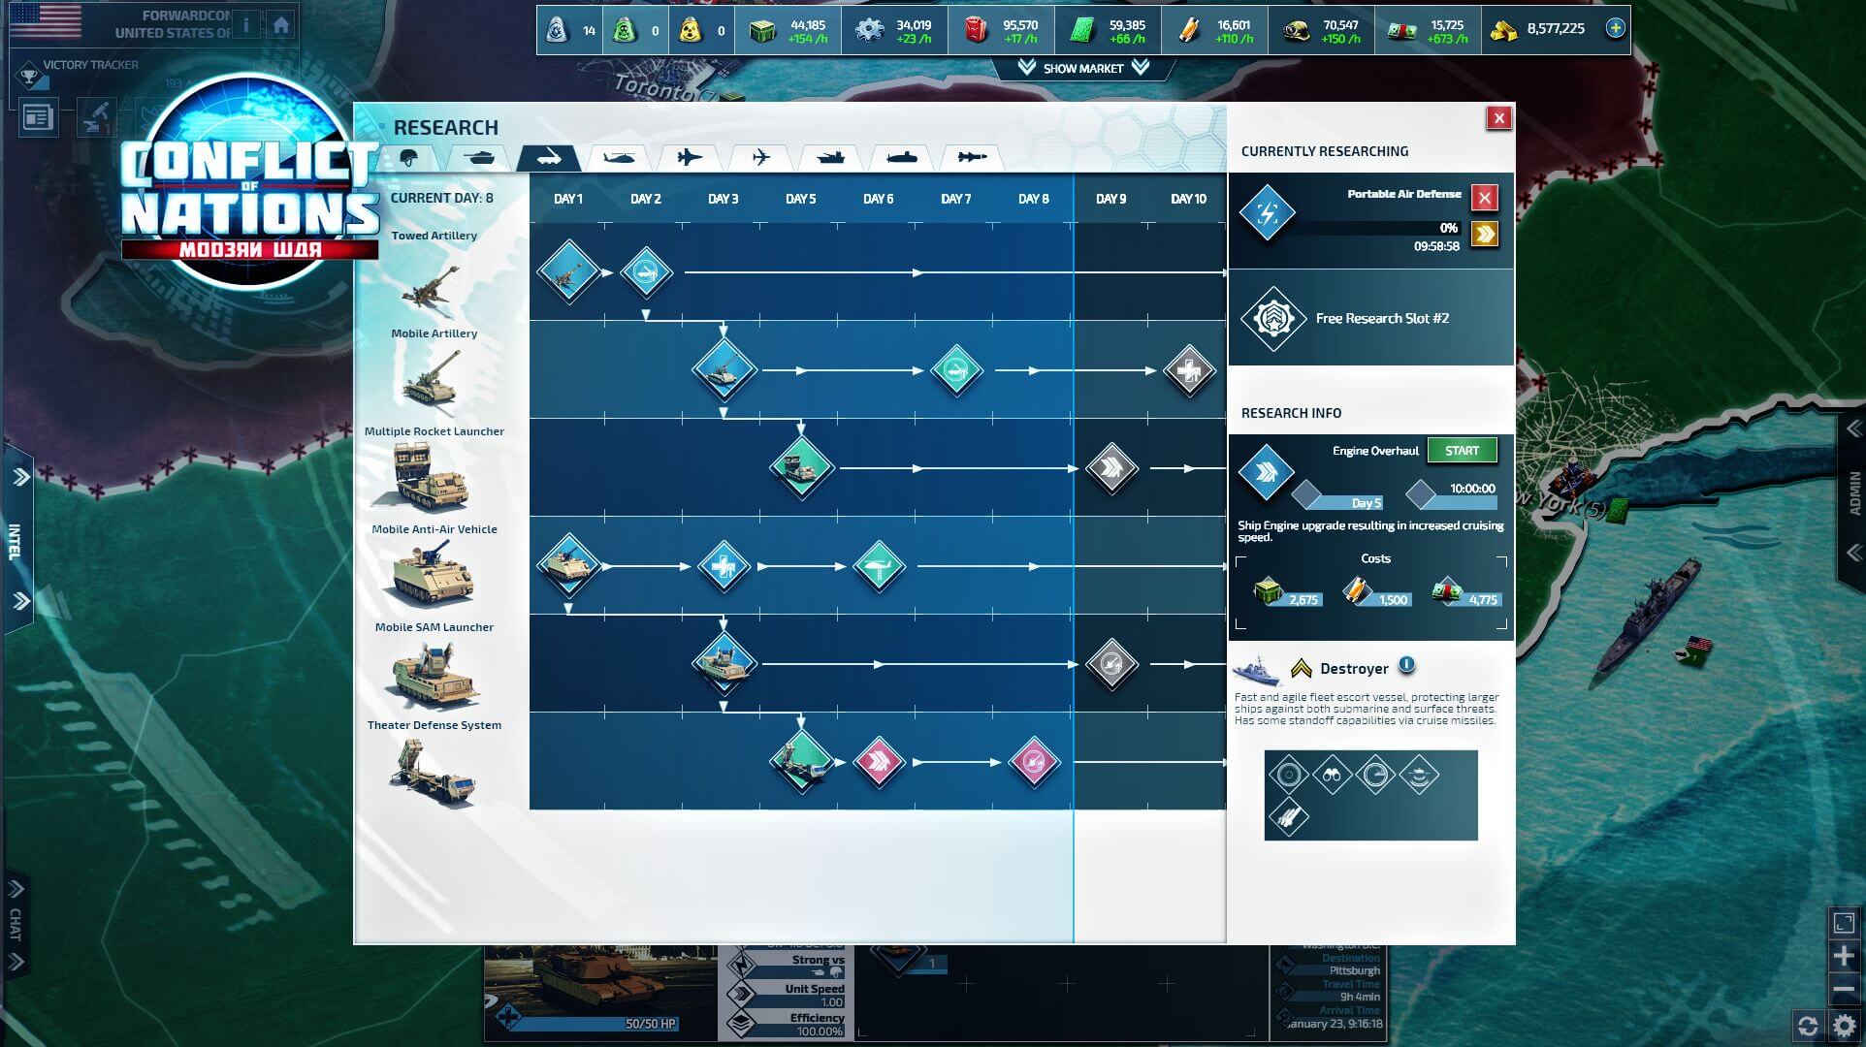Viewport: 1866px width, 1047px height.
Task: Select the Multiple Rocket Launcher research node
Action: click(x=801, y=468)
